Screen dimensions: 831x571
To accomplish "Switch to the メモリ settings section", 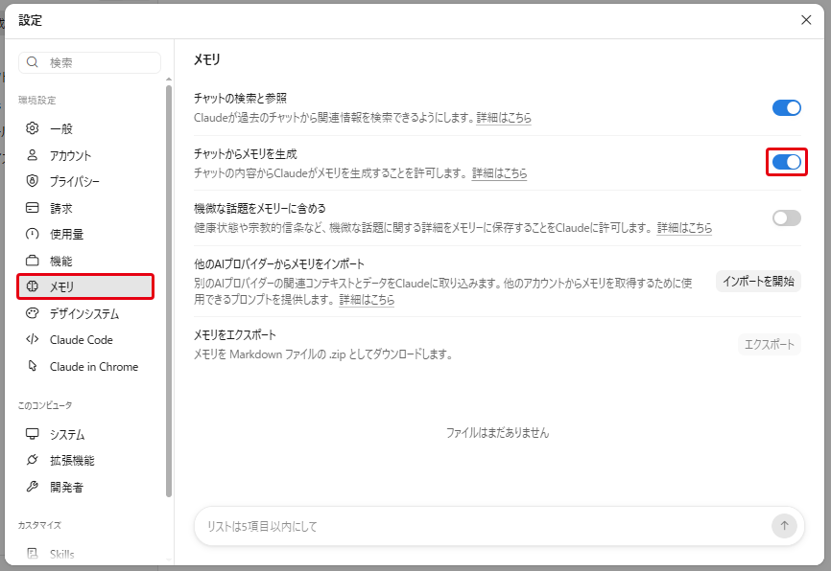I will pyautogui.click(x=85, y=286).
